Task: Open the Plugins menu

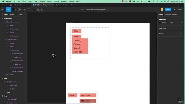Action: (56, 1)
